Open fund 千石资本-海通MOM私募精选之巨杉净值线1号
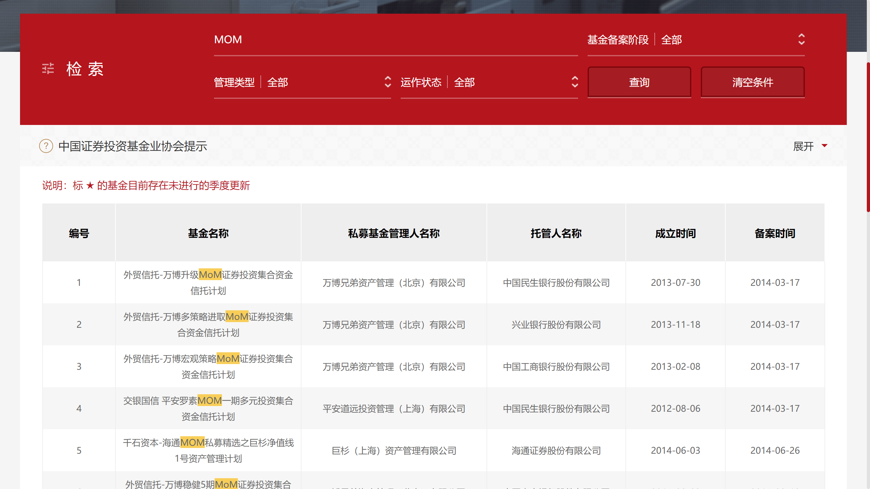Viewport: 870px width, 489px height. point(208,451)
